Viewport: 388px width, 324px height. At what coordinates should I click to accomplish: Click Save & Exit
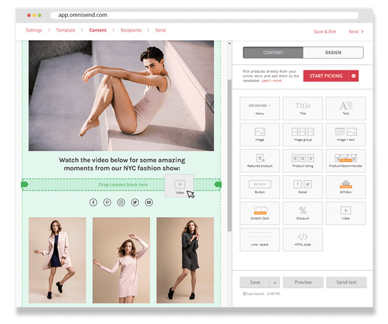coord(325,31)
